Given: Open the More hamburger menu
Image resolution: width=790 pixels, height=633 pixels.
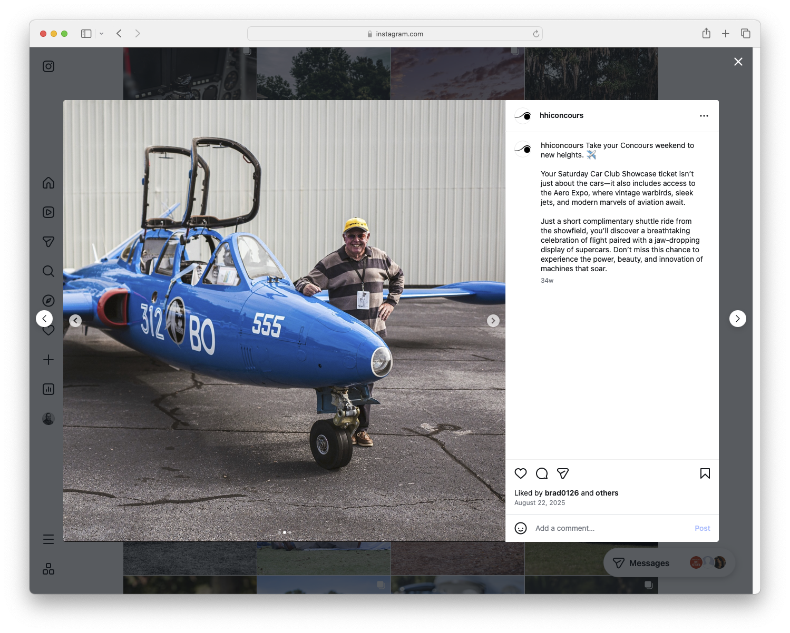Looking at the screenshot, I should [x=48, y=539].
